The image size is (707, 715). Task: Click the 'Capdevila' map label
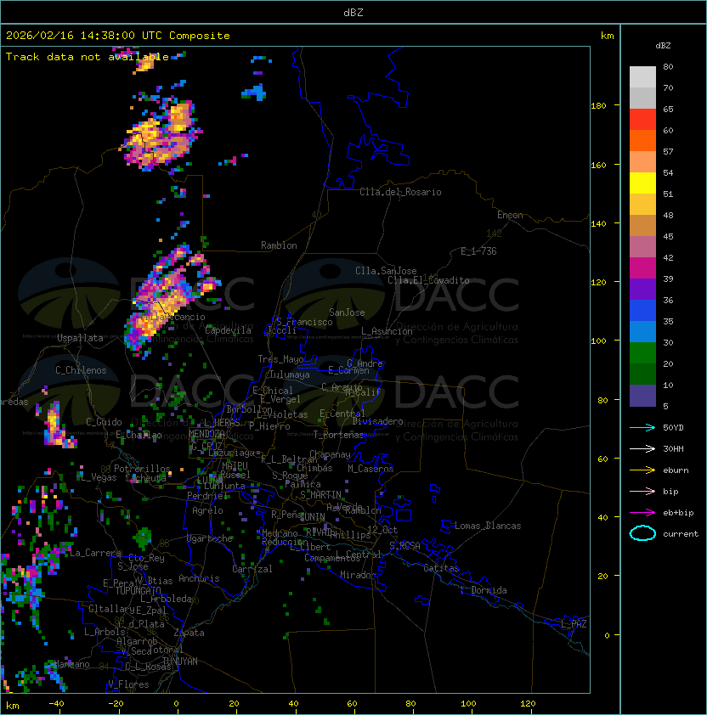tap(229, 330)
